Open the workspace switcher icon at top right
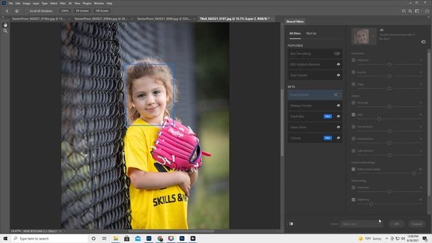The width and height of the screenshot is (432, 243). 417,11
